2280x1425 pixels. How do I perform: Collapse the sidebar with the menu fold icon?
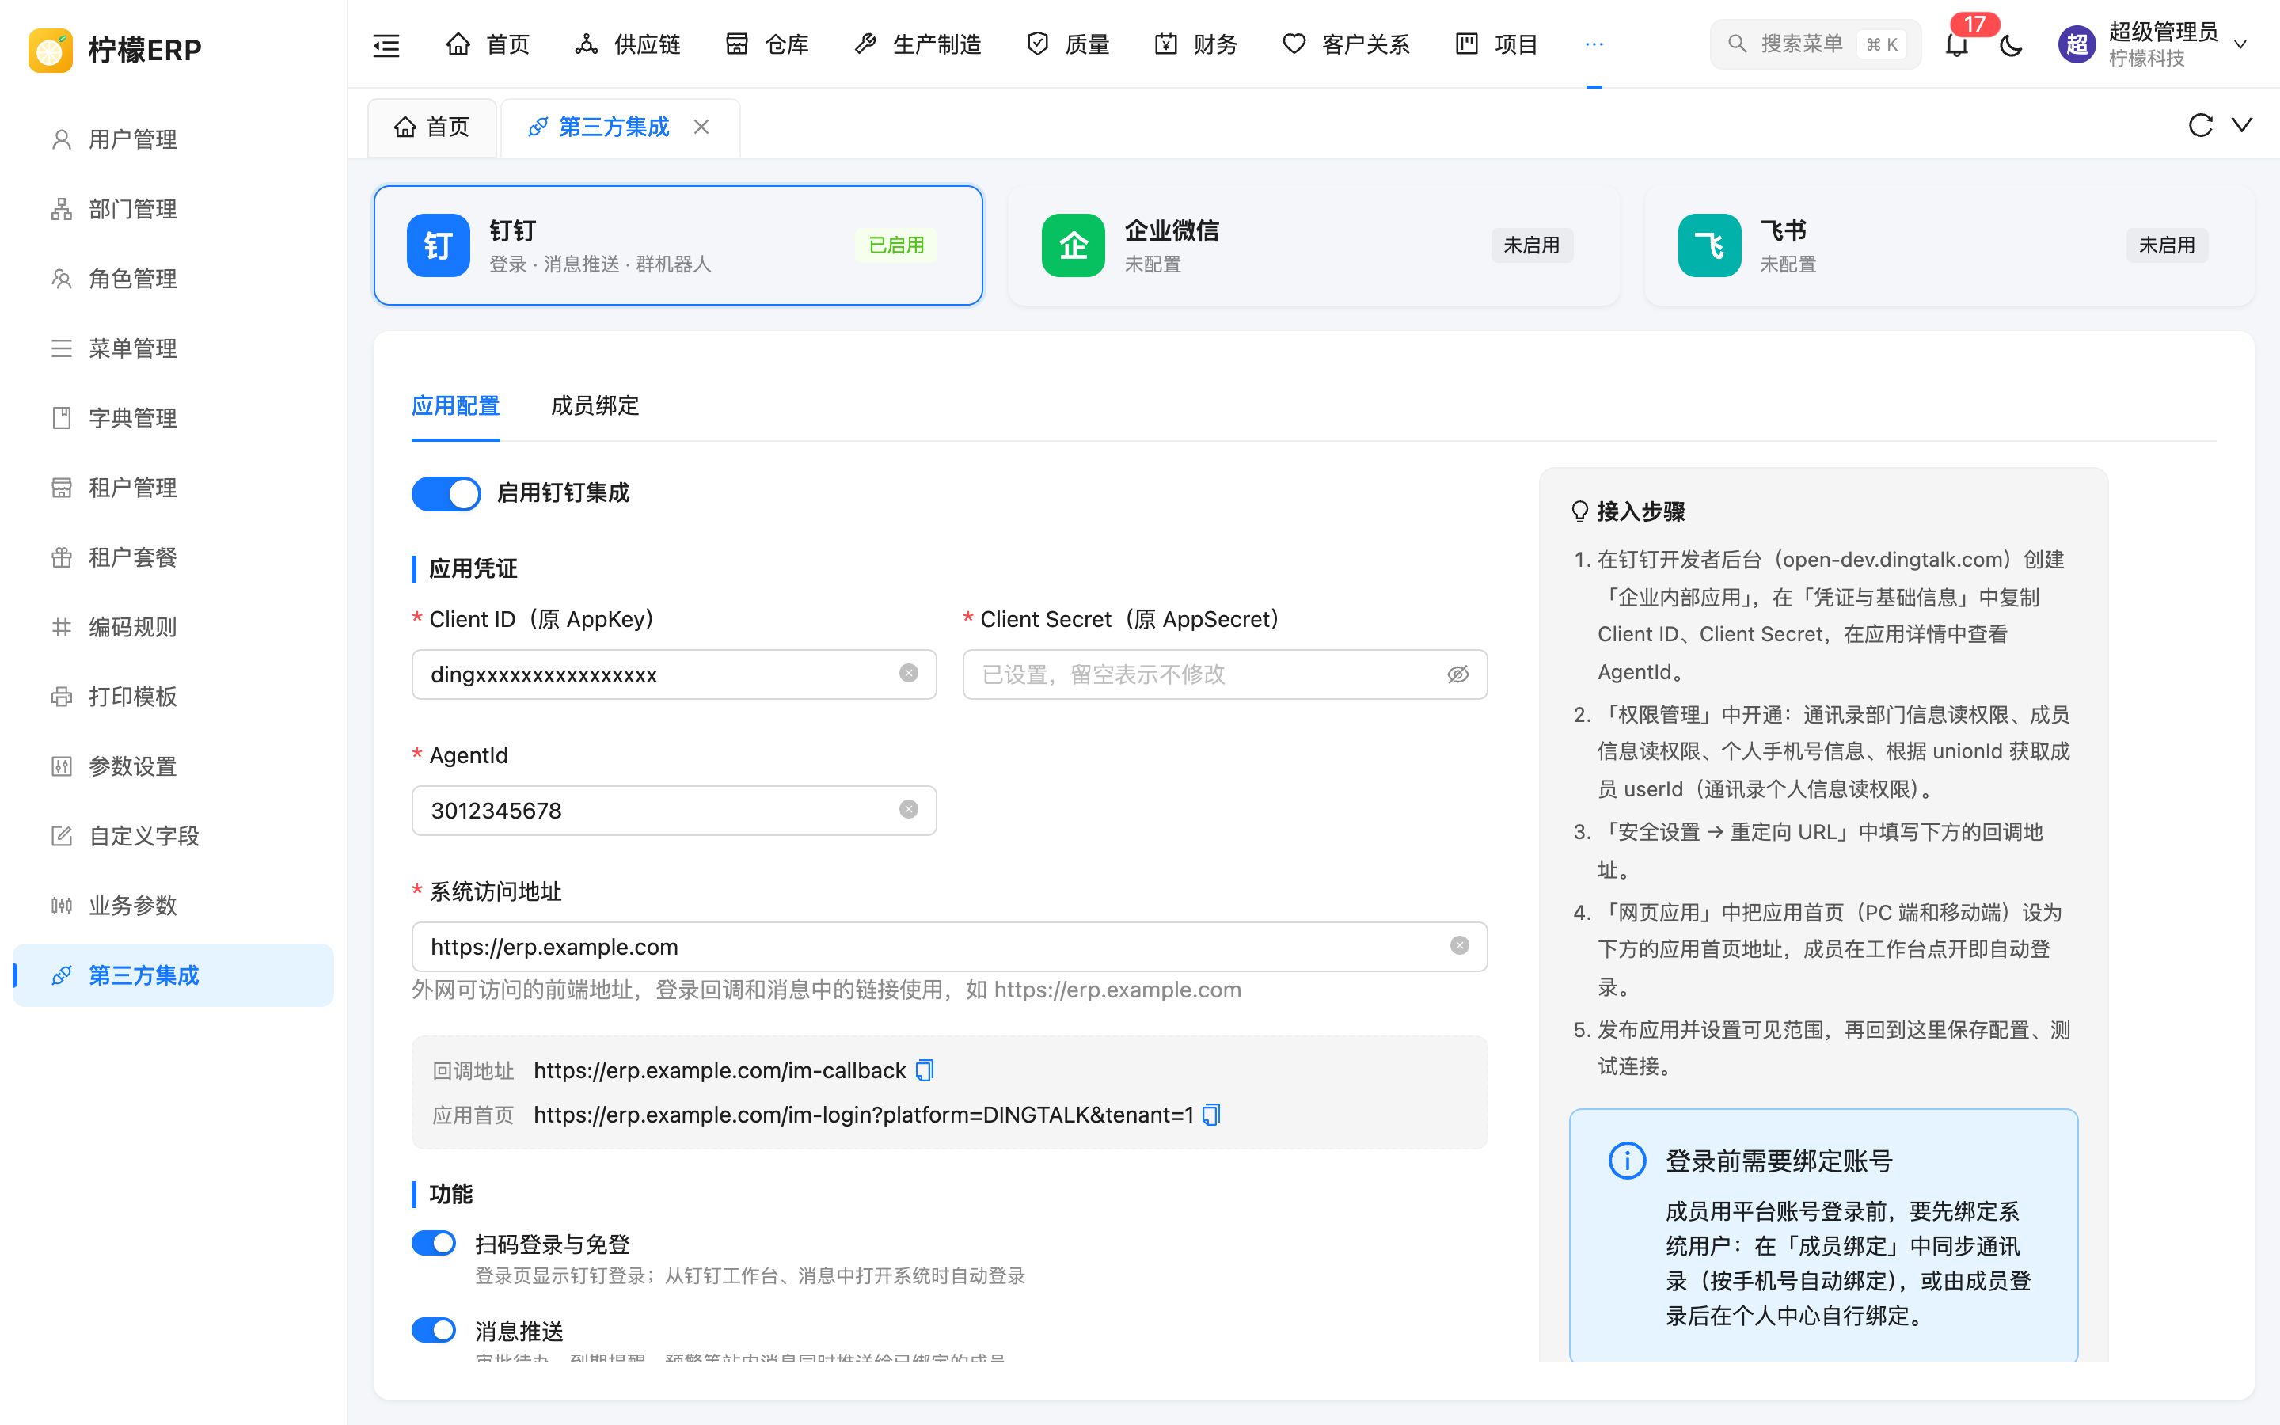pyautogui.click(x=386, y=44)
